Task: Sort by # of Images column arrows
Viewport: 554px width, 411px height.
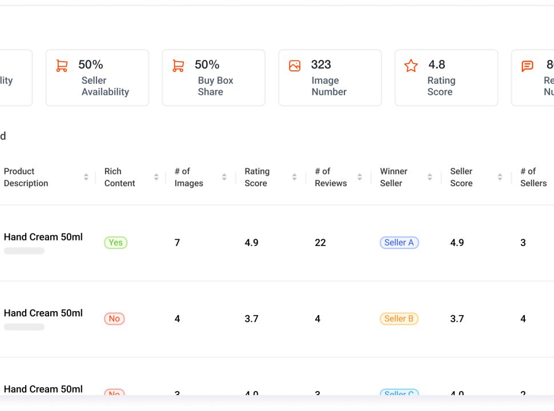Action: 224,178
